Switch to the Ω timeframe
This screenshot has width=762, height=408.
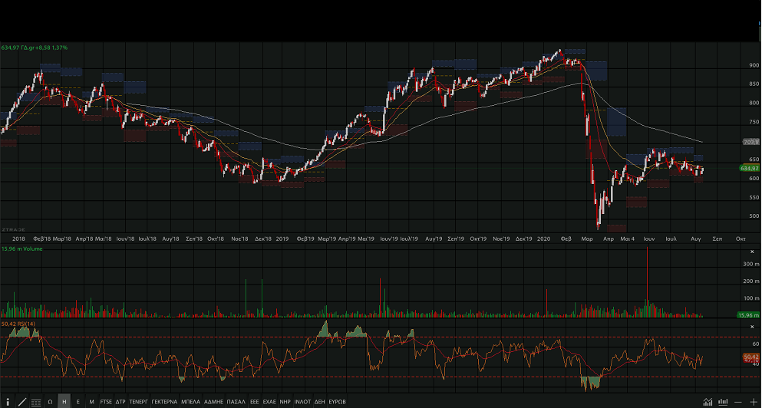click(x=50, y=402)
